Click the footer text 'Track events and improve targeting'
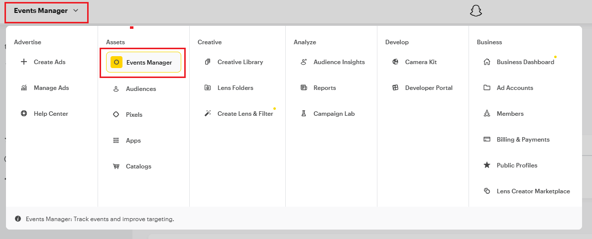Screen dimensions: 592x239 click(x=123, y=219)
